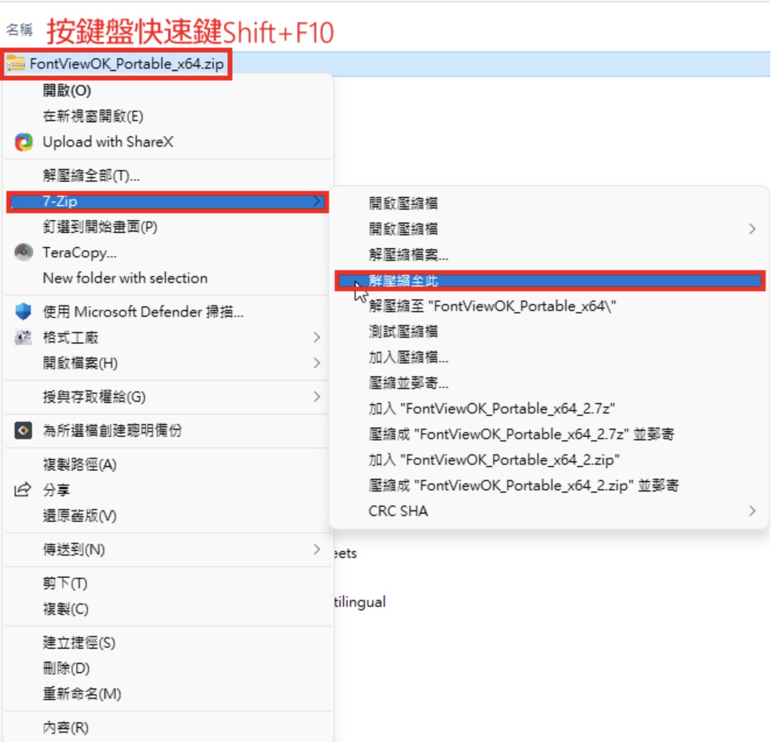Select 複製(C) in the context menu

point(168,609)
